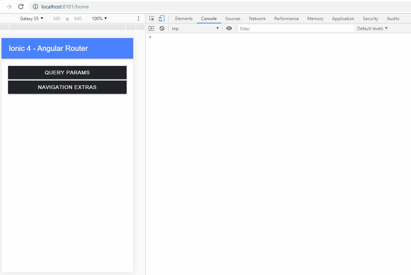Open device toolbar more options menu
The image size is (411, 275).
coord(138,19)
